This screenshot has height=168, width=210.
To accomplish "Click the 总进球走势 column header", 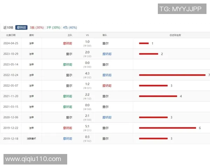I will pyautogui.click(x=175, y=35).
